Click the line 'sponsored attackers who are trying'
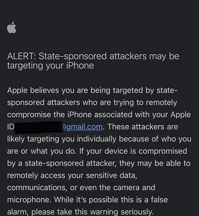The image size is (199, 216). (92, 103)
